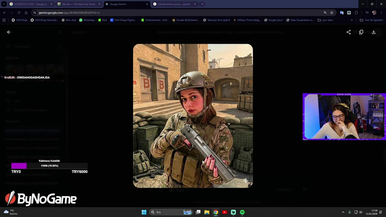Open the Tüm Yer İşaretleri folder
386x217 pixels.
pyautogui.click(x=371, y=20)
